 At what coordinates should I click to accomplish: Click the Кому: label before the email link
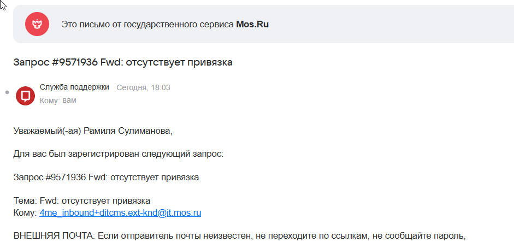tap(25, 213)
